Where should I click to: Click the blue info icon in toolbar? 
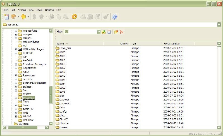(x=114, y=17)
